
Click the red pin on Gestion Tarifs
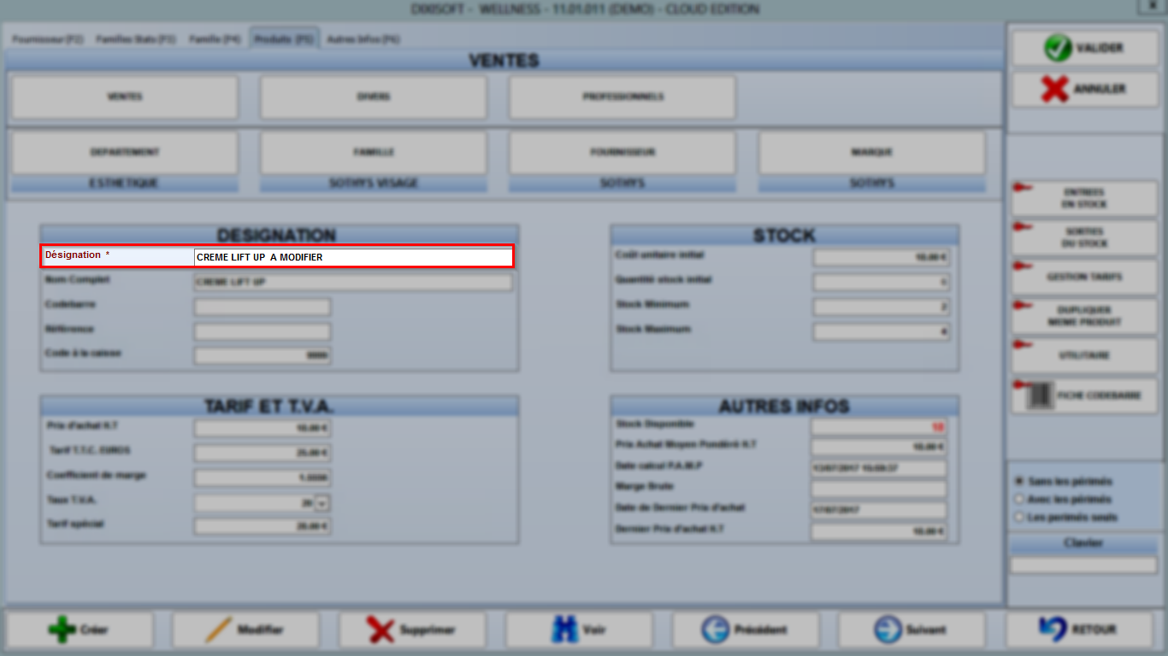(1023, 266)
